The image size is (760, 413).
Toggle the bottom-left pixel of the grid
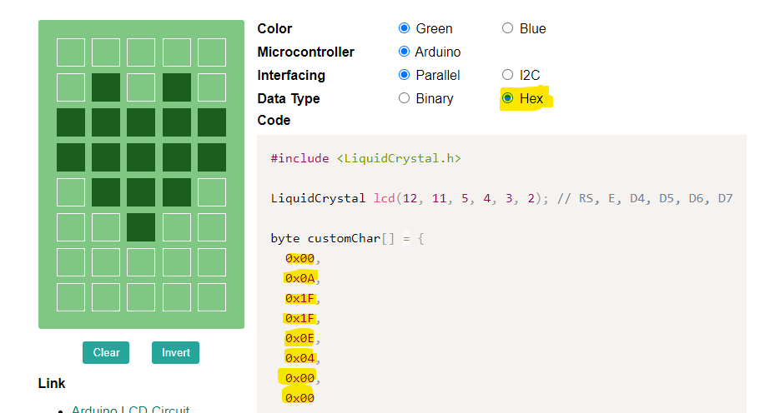pos(71,297)
